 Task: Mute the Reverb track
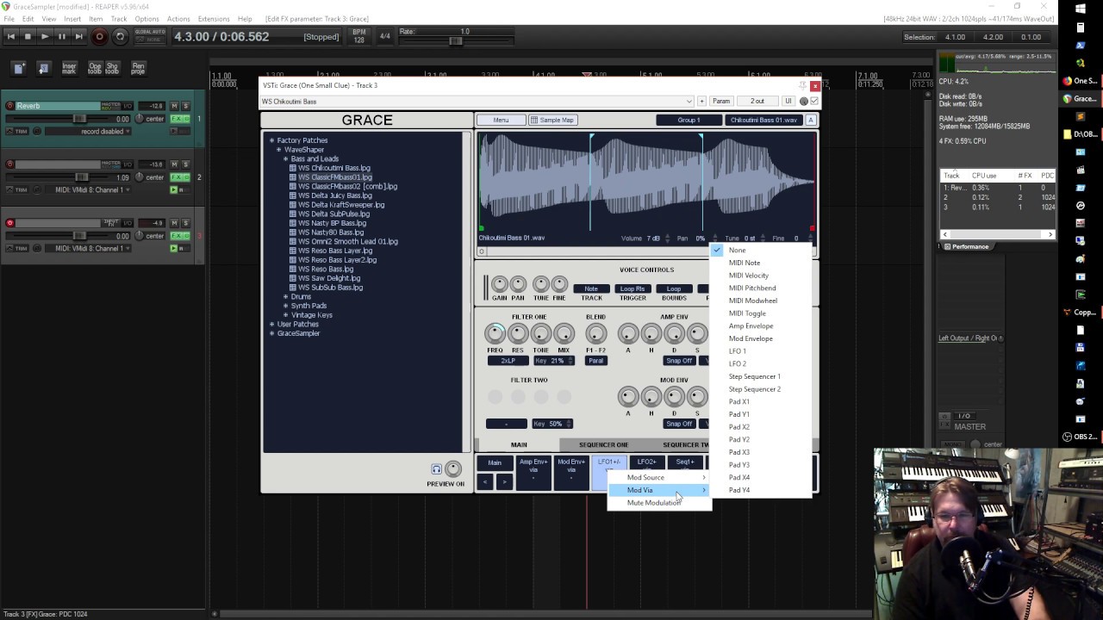tap(174, 105)
